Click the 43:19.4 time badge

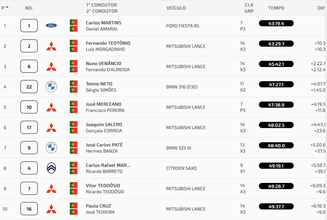coord(276,23)
